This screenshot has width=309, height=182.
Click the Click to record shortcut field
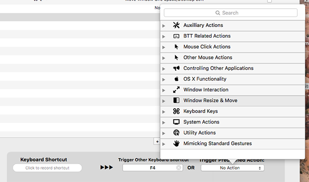[47, 168]
